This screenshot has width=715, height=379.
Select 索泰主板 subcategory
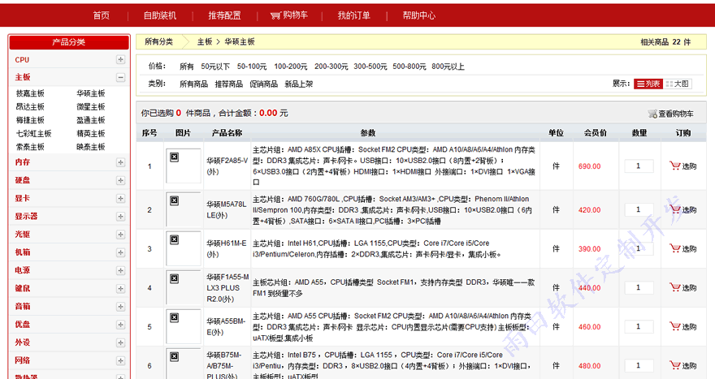(30, 147)
